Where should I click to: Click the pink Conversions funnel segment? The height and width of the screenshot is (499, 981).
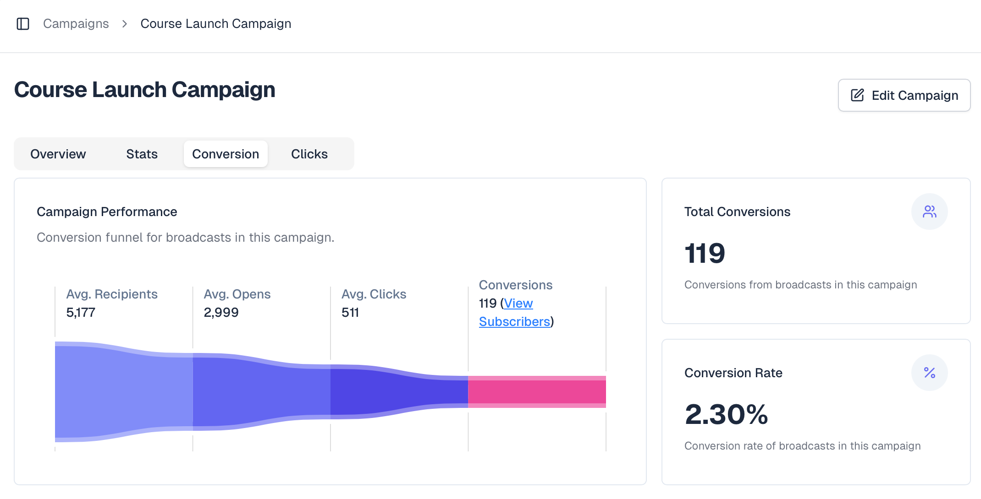coord(537,392)
